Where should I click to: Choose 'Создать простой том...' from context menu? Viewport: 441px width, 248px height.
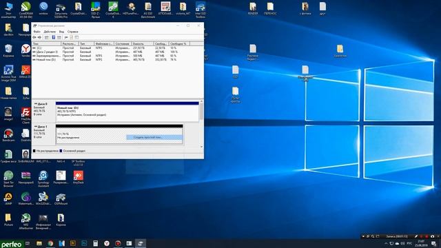coord(154,137)
